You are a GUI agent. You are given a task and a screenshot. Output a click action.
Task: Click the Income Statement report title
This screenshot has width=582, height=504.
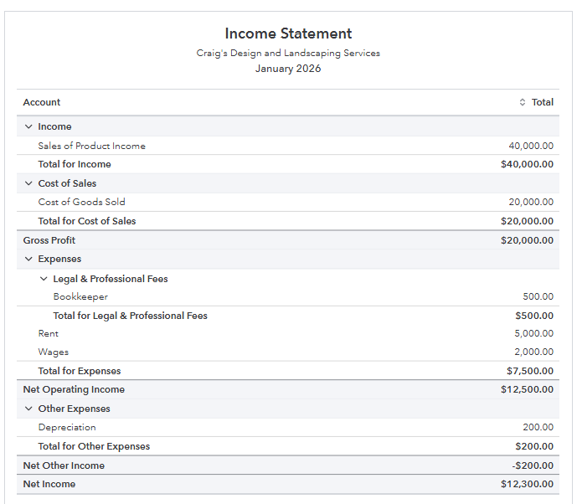[x=288, y=33]
